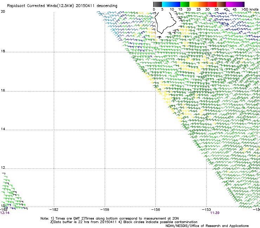Select the magenta-purple 40-50 knots color band
The image size is (260, 228).
click(x=235, y=4)
